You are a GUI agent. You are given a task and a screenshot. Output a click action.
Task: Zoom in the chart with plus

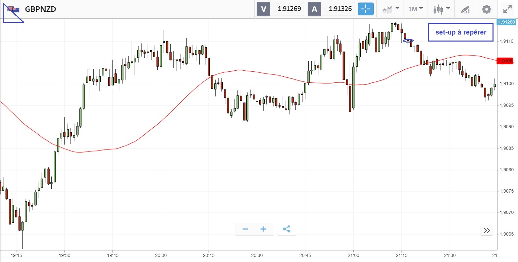(x=263, y=230)
